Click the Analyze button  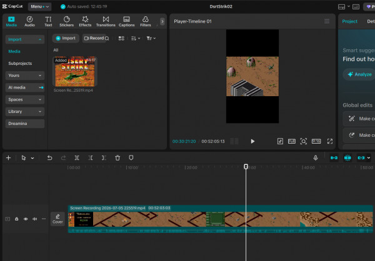pos(359,74)
